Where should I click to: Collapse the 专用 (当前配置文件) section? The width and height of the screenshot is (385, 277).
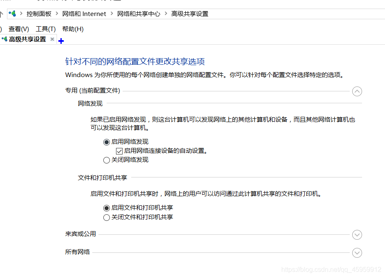click(x=357, y=91)
